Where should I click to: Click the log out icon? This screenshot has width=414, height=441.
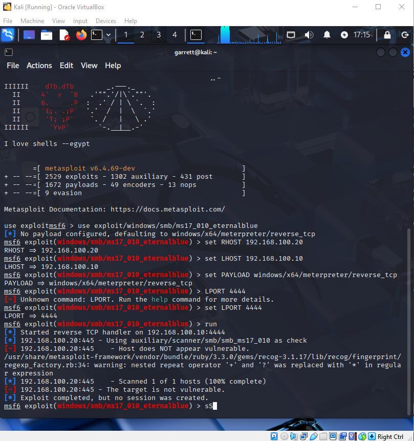405,35
